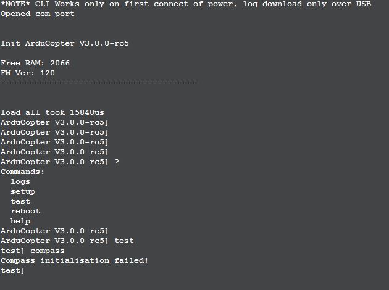Image resolution: width=389 pixels, height=290 pixels.
Task: Click the 'Opened com port' message
Action: (38, 14)
